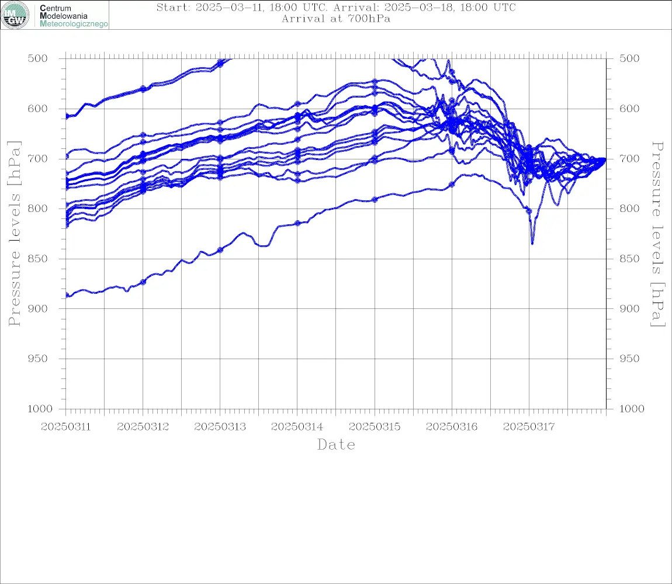The width and height of the screenshot is (672, 584).
Task: Click the topmost trajectory marker at 20250312
Action: coord(143,89)
